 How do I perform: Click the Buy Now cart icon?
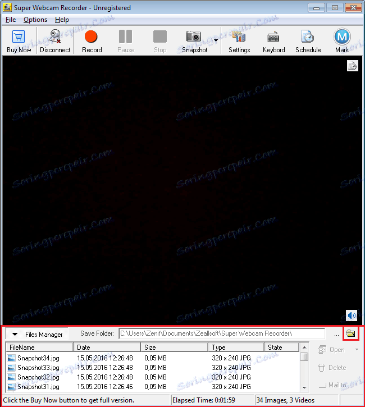(19, 36)
